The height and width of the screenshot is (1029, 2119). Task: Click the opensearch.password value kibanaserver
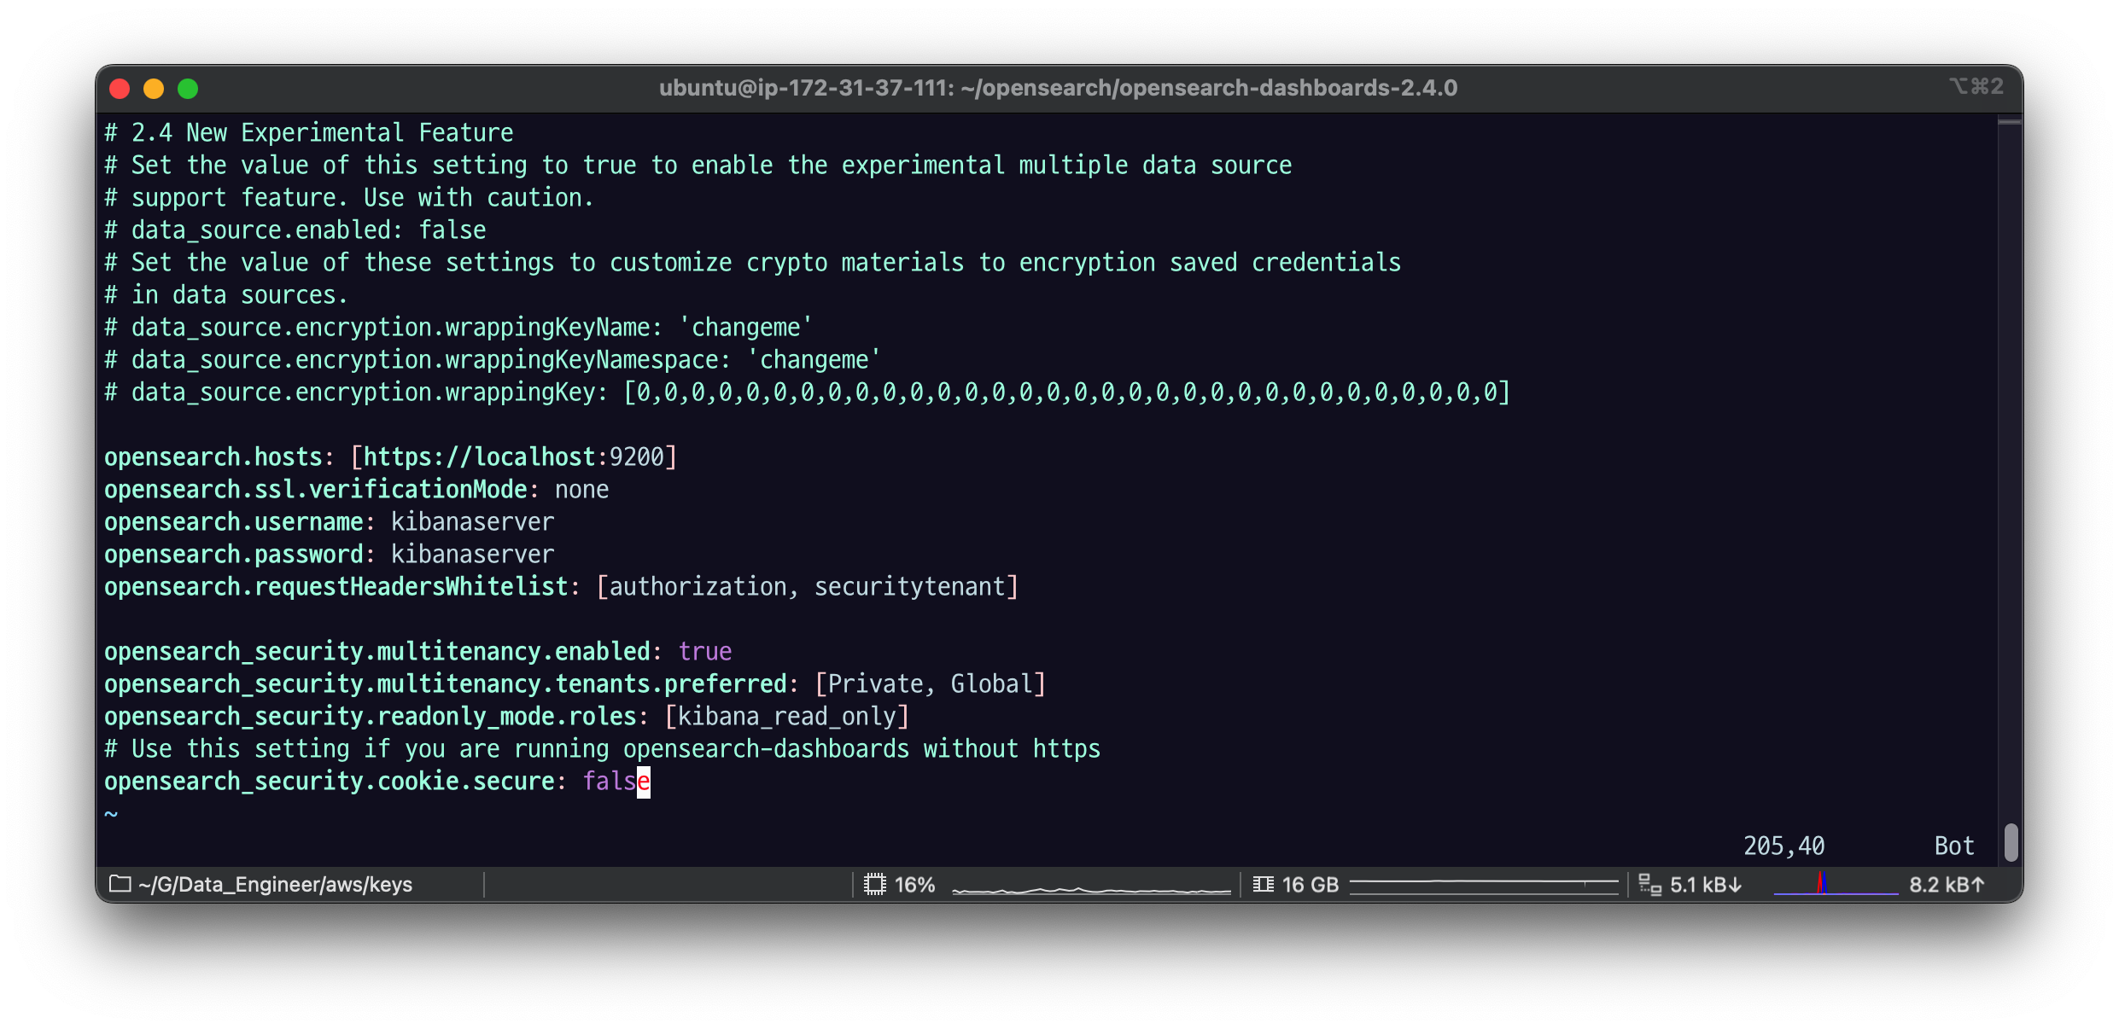click(472, 555)
